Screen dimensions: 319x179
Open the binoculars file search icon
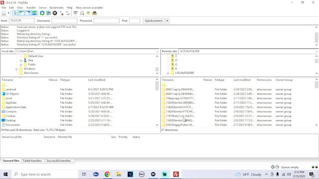pos(94,13)
